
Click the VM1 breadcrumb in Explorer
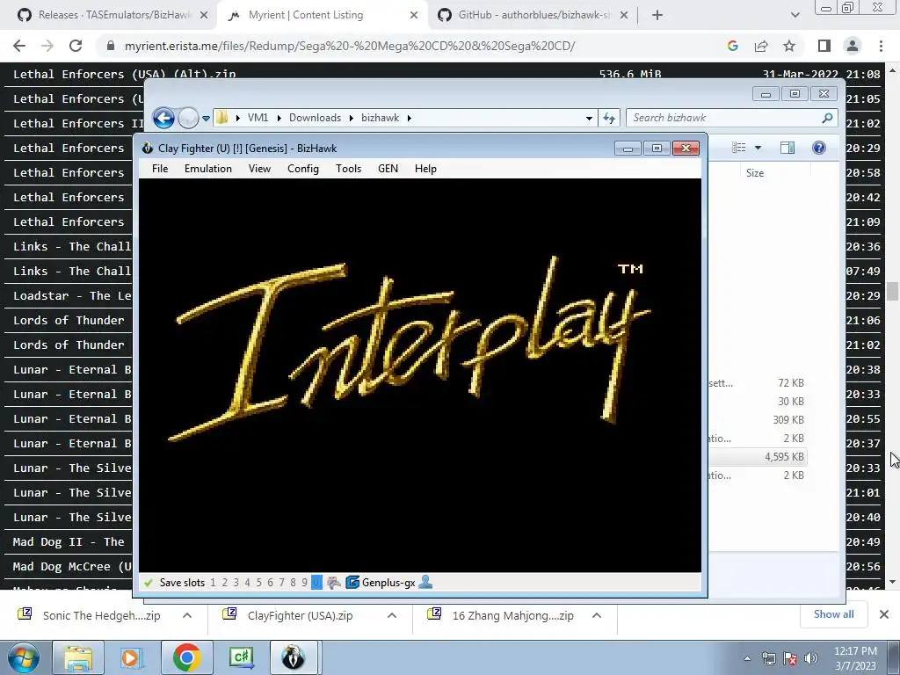tap(258, 118)
